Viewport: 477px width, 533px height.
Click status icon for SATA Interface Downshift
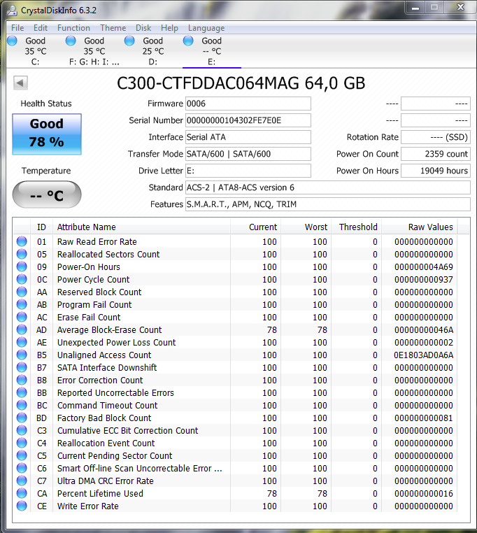22,367
